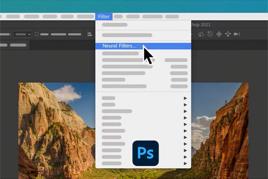Select the 3D slide icon
The height and width of the screenshot is (179, 268).
[x=228, y=34]
